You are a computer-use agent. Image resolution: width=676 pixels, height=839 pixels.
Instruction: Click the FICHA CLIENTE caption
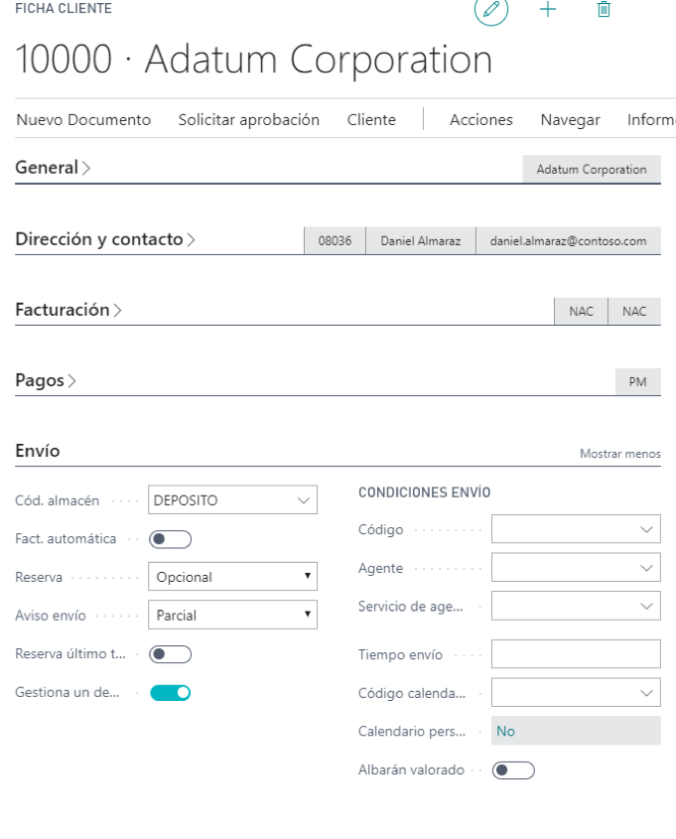pos(64,8)
